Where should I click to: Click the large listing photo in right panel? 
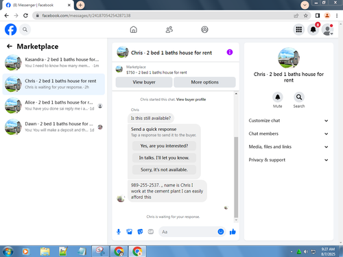click(289, 58)
